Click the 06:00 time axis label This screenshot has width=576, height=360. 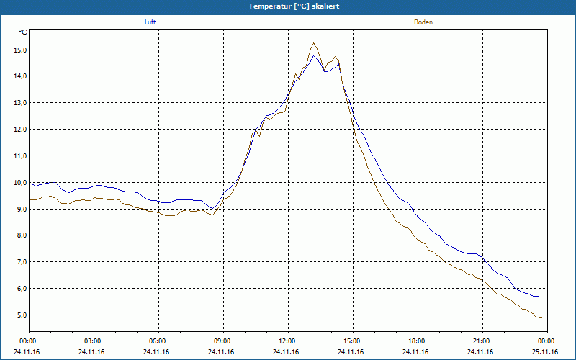click(158, 341)
